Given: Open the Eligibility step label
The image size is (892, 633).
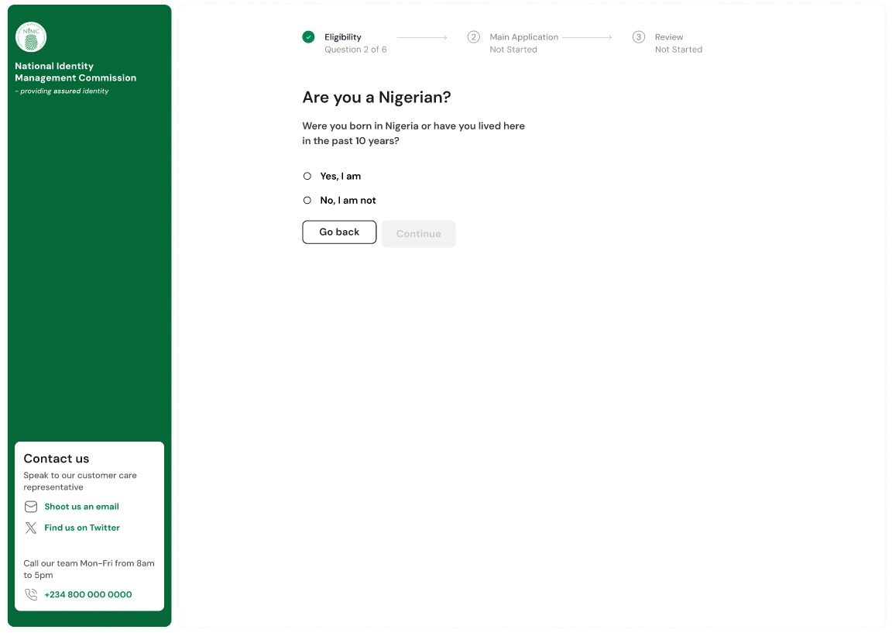Looking at the screenshot, I should pos(342,37).
